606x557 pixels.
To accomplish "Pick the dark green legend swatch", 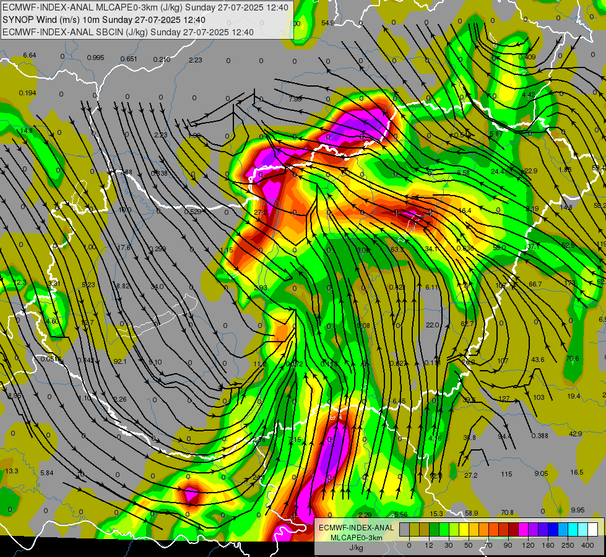I will coord(435,529).
